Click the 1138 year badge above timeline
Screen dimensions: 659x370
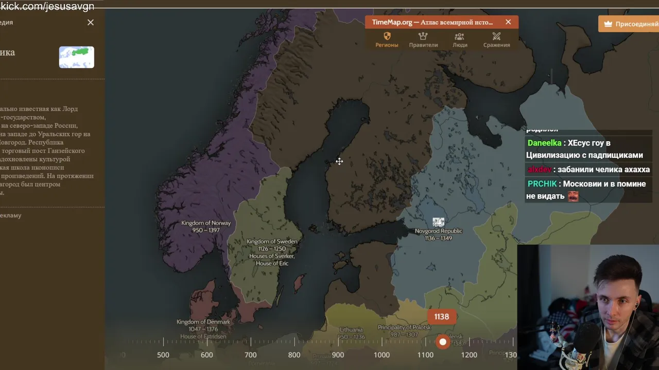click(x=441, y=317)
